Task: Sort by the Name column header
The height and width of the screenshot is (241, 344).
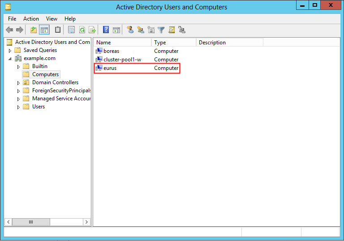Action: (122, 43)
